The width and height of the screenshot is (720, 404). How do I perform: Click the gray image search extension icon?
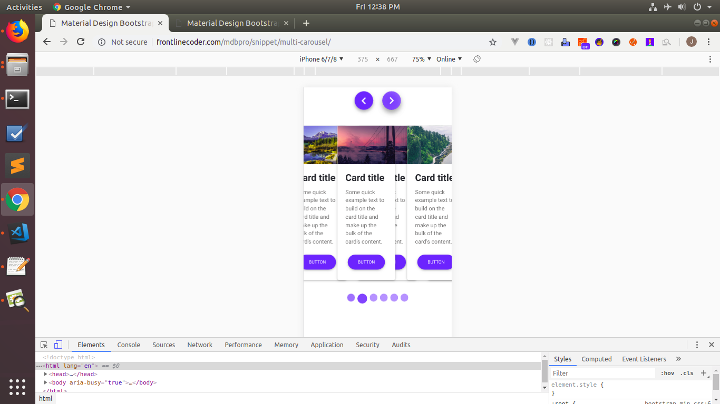click(667, 42)
